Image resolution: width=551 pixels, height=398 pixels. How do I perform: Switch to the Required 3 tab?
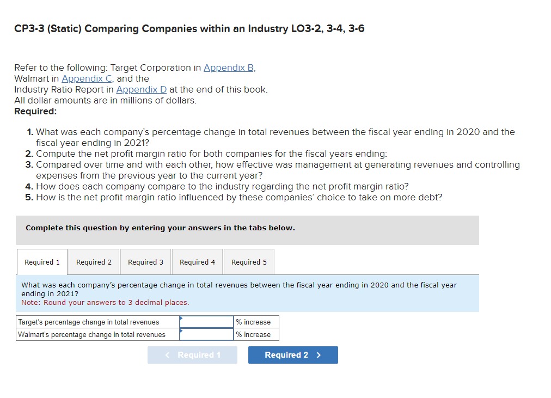[x=145, y=262]
